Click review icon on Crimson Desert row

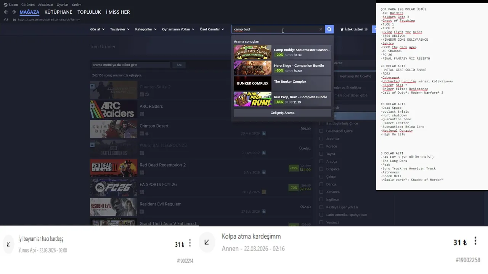(x=264, y=134)
